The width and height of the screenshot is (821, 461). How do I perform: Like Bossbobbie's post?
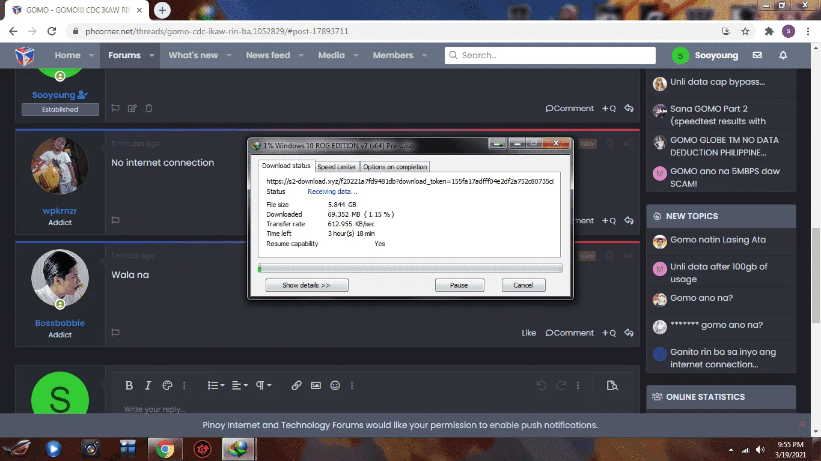[528, 333]
